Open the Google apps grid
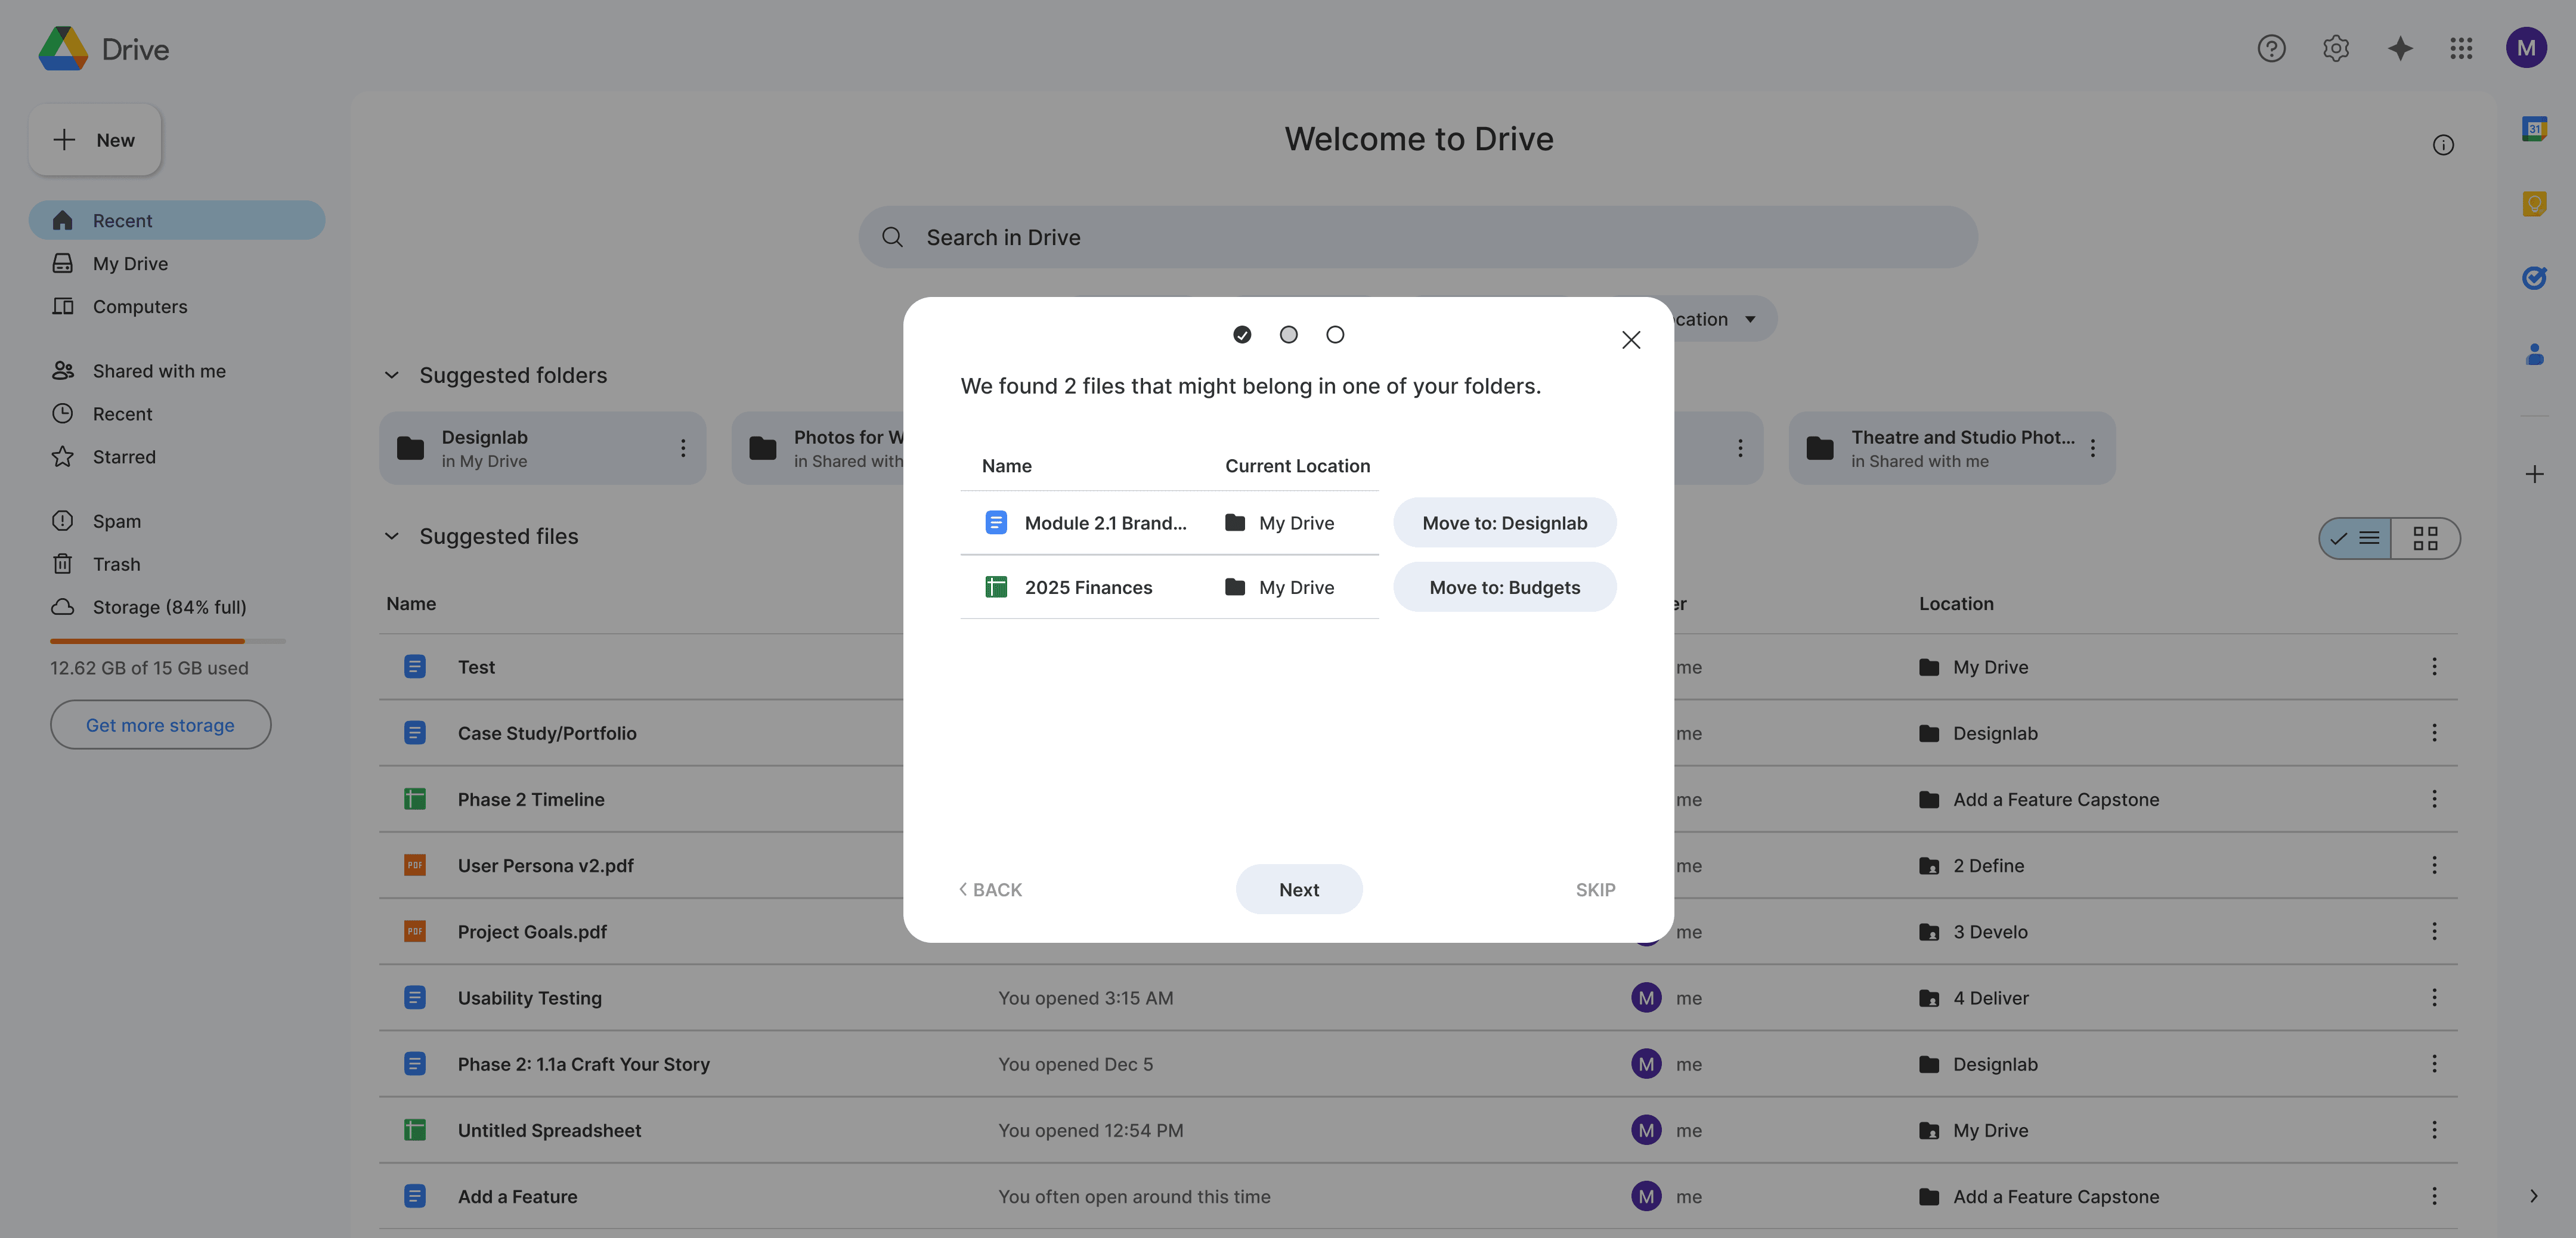 pos(2461,48)
